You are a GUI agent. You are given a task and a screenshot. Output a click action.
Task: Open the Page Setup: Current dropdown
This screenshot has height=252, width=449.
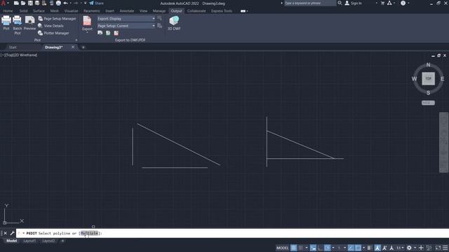[126, 26]
